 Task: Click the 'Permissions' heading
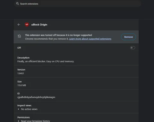[23, 118]
